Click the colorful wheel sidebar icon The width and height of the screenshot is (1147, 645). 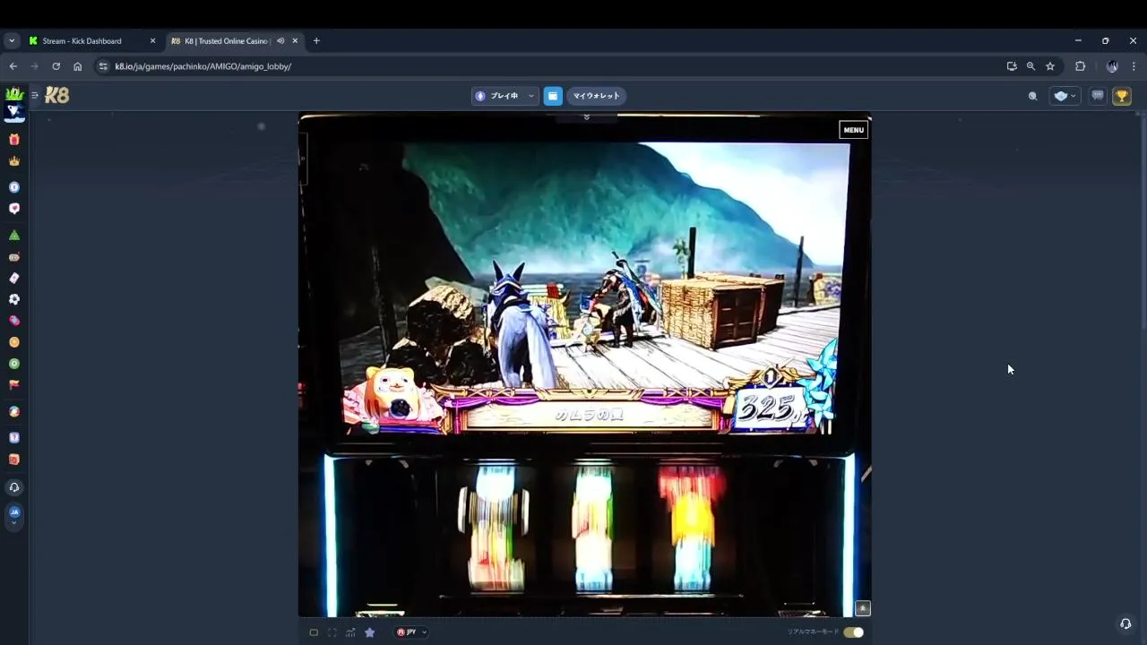coord(14,412)
